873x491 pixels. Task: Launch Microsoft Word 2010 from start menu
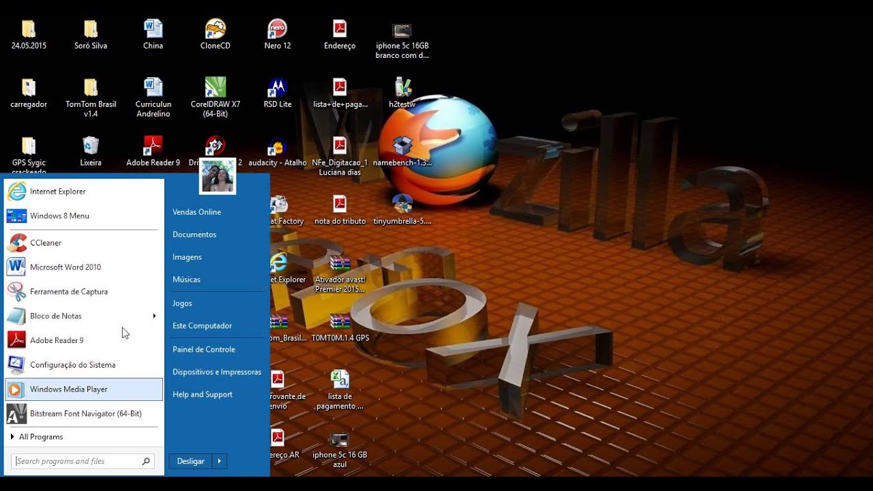pyautogui.click(x=84, y=267)
